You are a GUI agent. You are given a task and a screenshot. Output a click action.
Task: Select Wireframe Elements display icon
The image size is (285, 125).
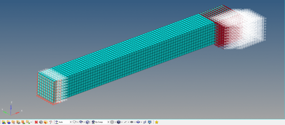coord(112,122)
